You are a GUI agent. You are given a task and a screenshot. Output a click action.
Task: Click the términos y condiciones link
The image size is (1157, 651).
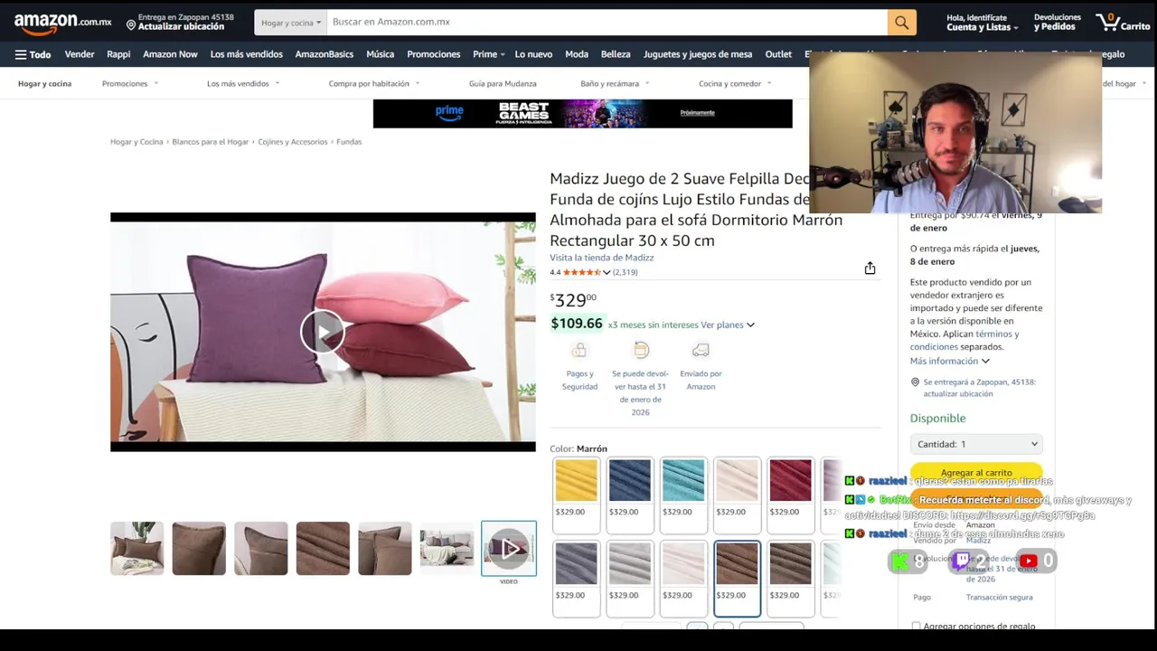[964, 340]
